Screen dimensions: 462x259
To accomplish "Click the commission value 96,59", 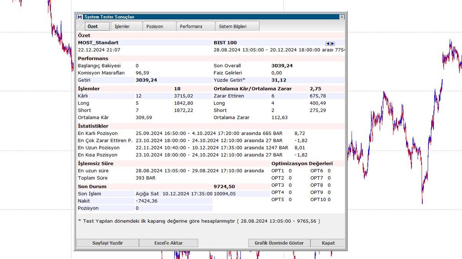I will [142, 73].
